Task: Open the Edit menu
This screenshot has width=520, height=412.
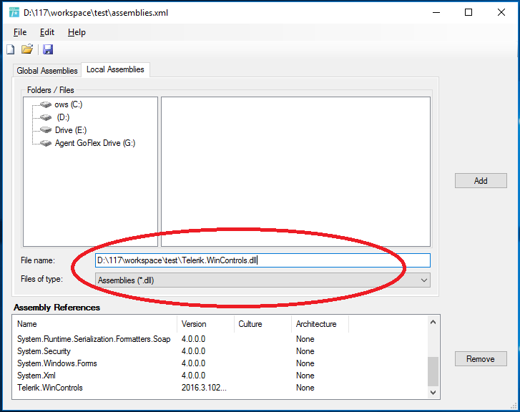Action: pos(46,32)
